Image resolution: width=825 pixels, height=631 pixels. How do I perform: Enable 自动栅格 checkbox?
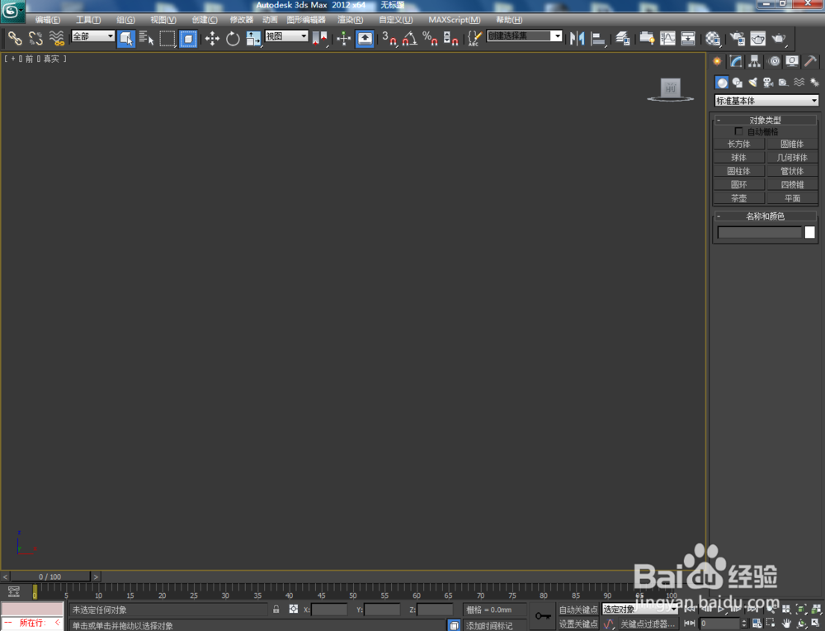pyautogui.click(x=738, y=131)
